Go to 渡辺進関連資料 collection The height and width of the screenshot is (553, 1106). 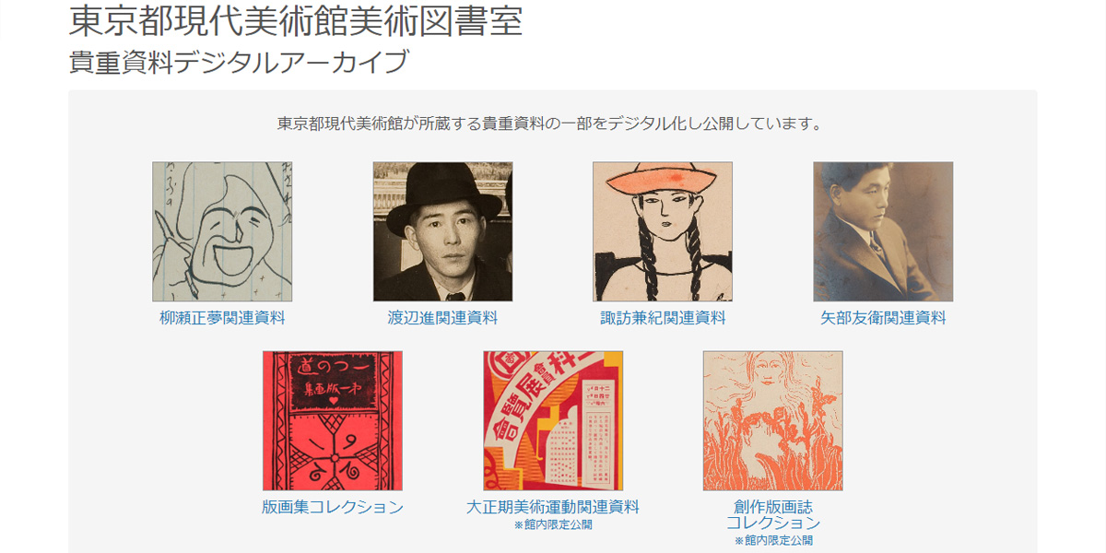[x=442, y=318]
